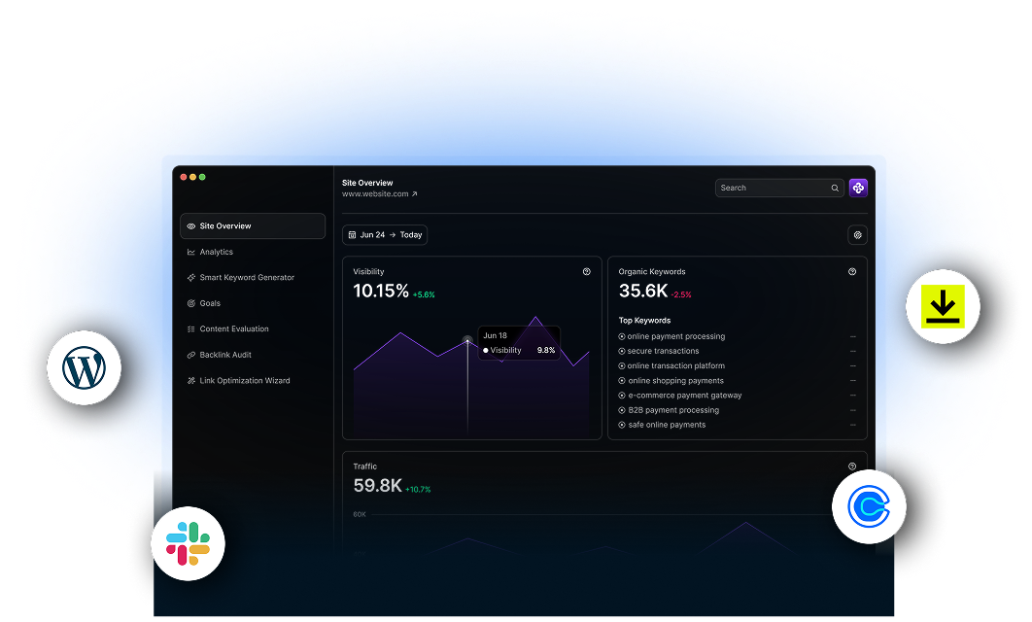
Task: Click the calendar icon in date range
Action: (x=352, y=234)
